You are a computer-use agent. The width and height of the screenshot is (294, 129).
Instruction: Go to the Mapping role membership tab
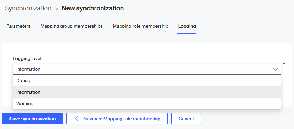tap(140, 26)
